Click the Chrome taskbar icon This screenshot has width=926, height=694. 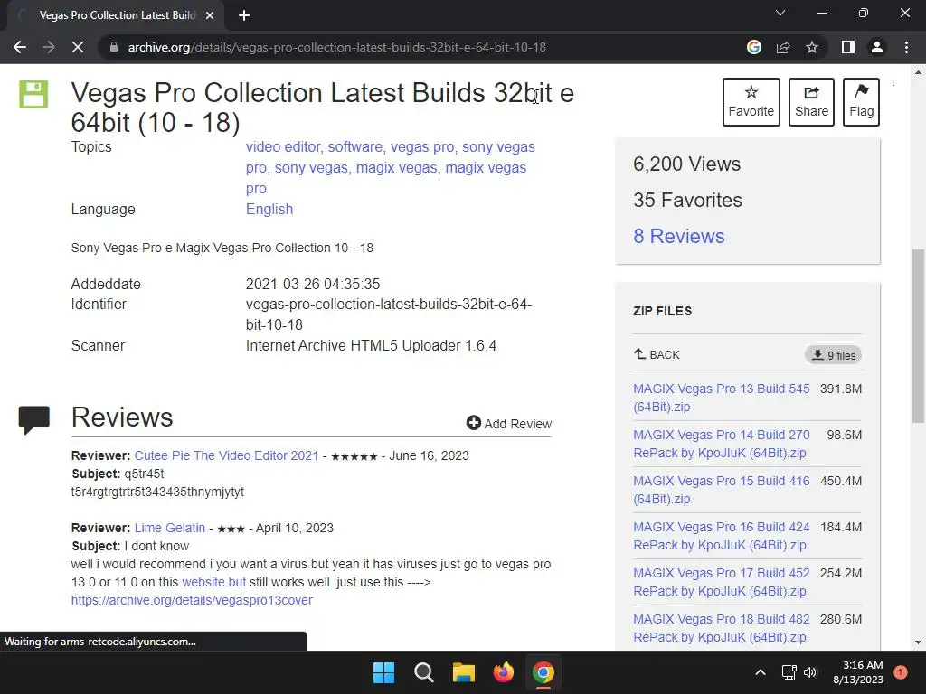[543, 672]
